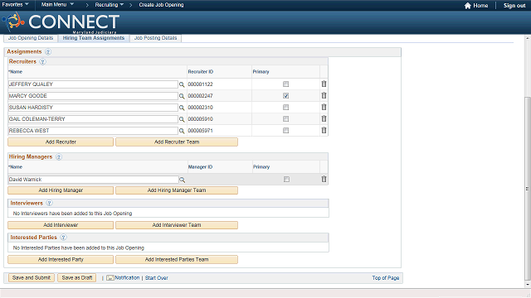Uncheck Primary for MARCY GOODE
The image size is (531, 298).
(x=285, y=96)
